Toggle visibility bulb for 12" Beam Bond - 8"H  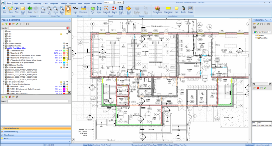pos(67,51)
